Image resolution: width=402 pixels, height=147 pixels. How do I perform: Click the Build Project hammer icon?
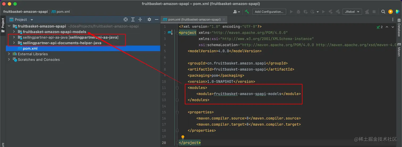[247, 12]
